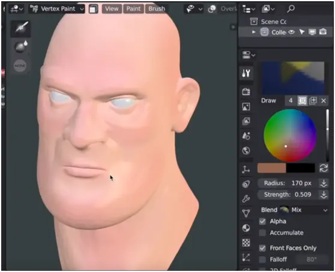Open the Output properties tab

(x=246, y=107)
